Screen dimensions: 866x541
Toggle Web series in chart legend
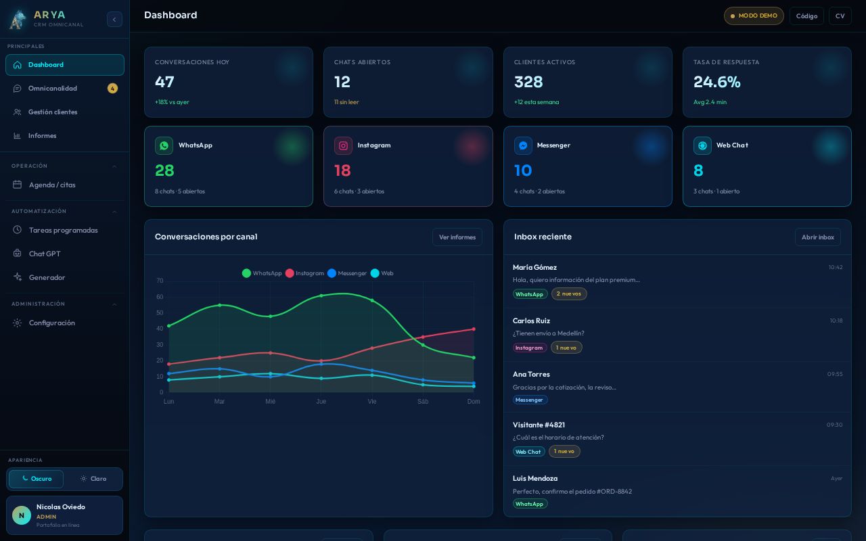[382, 273]
